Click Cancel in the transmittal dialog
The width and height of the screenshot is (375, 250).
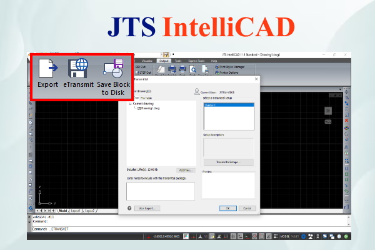[x=247, y=208]
